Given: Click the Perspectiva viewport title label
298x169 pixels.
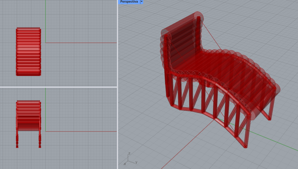Looking at the screenshot, I should (129, 2).
